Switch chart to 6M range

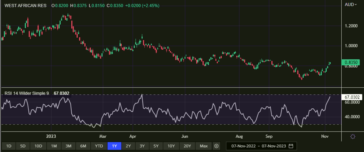tap(83, 146)
